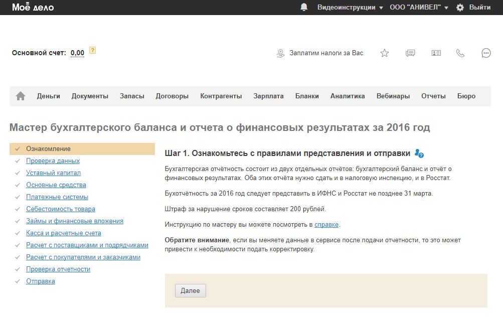Click the help icon next to Step 1 heading

click(419, 153)
